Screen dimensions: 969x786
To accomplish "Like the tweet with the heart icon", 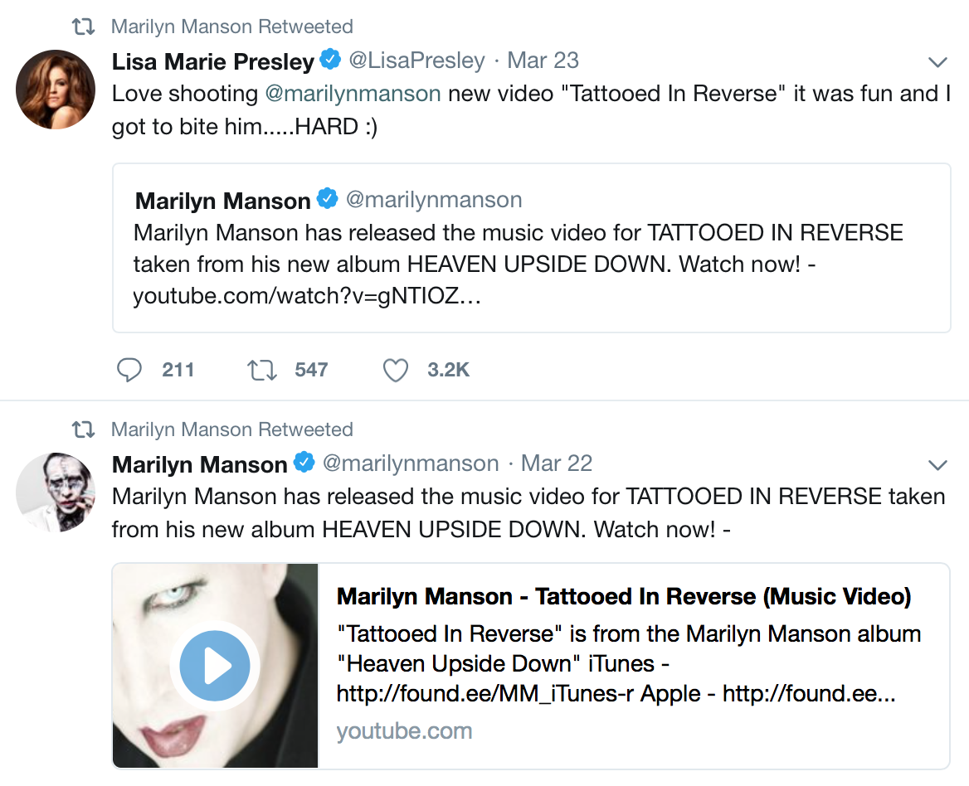I will [396, 370].
